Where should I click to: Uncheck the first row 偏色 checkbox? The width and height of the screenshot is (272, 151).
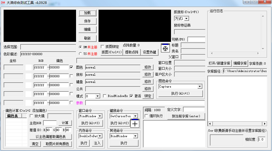point(71,67)
